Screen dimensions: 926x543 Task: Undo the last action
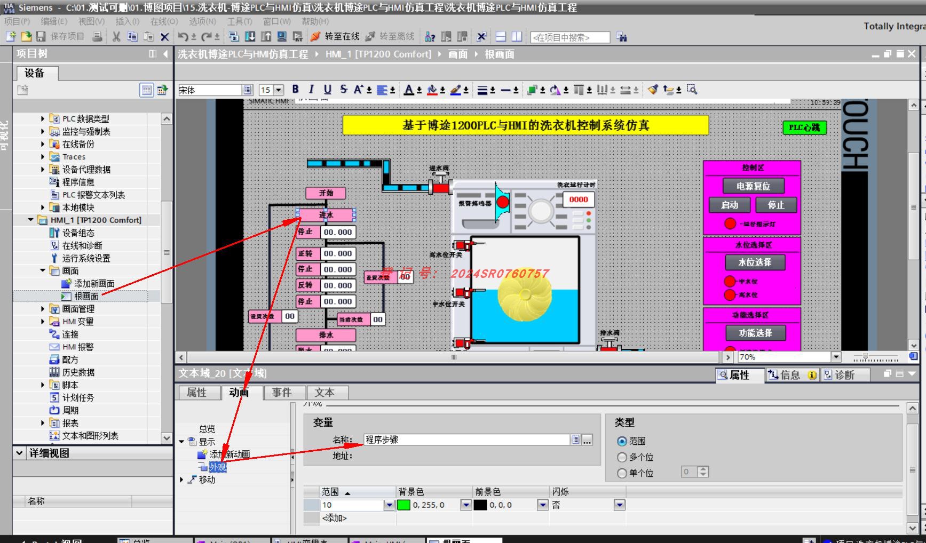click(183, 36)
